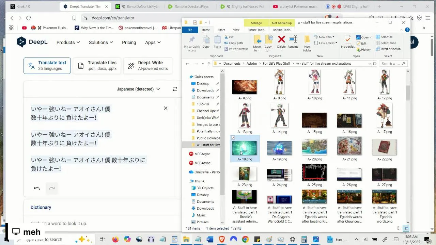
Task: Bookmark the DeepL page
Action: click(74, 18)
